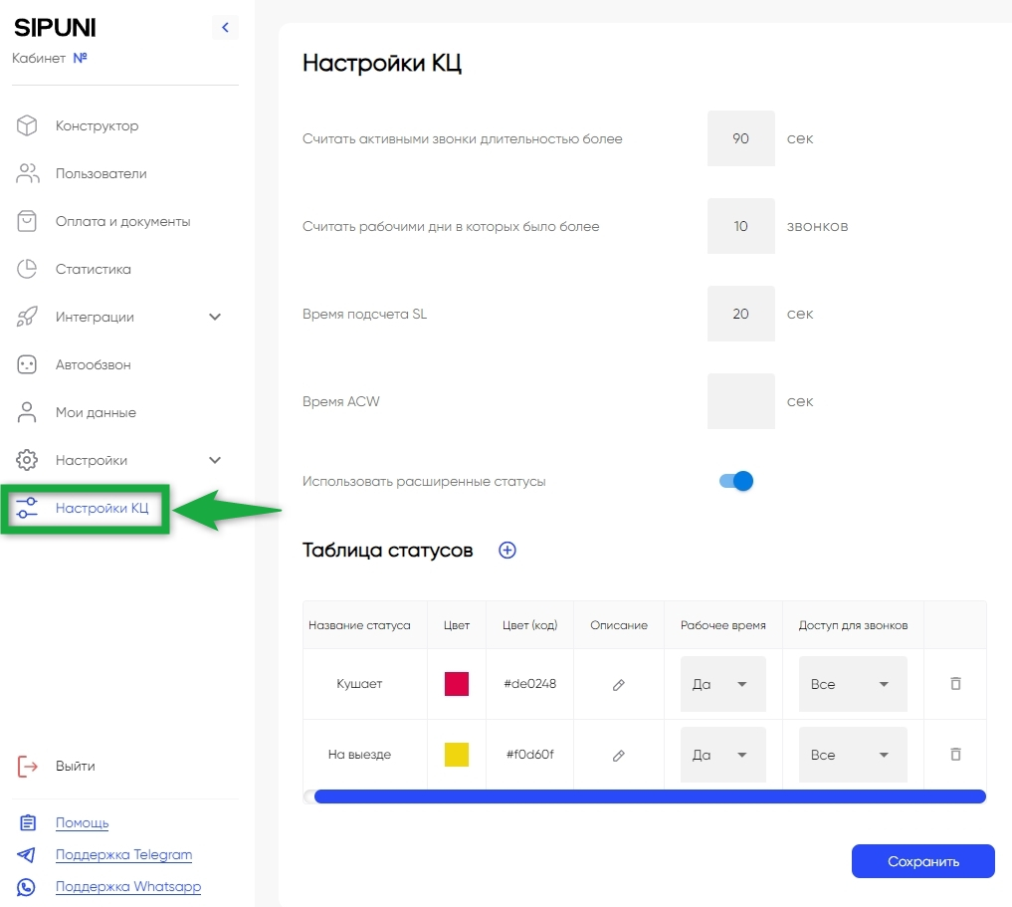The width and height of the screenshot is (1012, 907).
Task: Click color code #de0248 cell
Action: click(529, 684)
